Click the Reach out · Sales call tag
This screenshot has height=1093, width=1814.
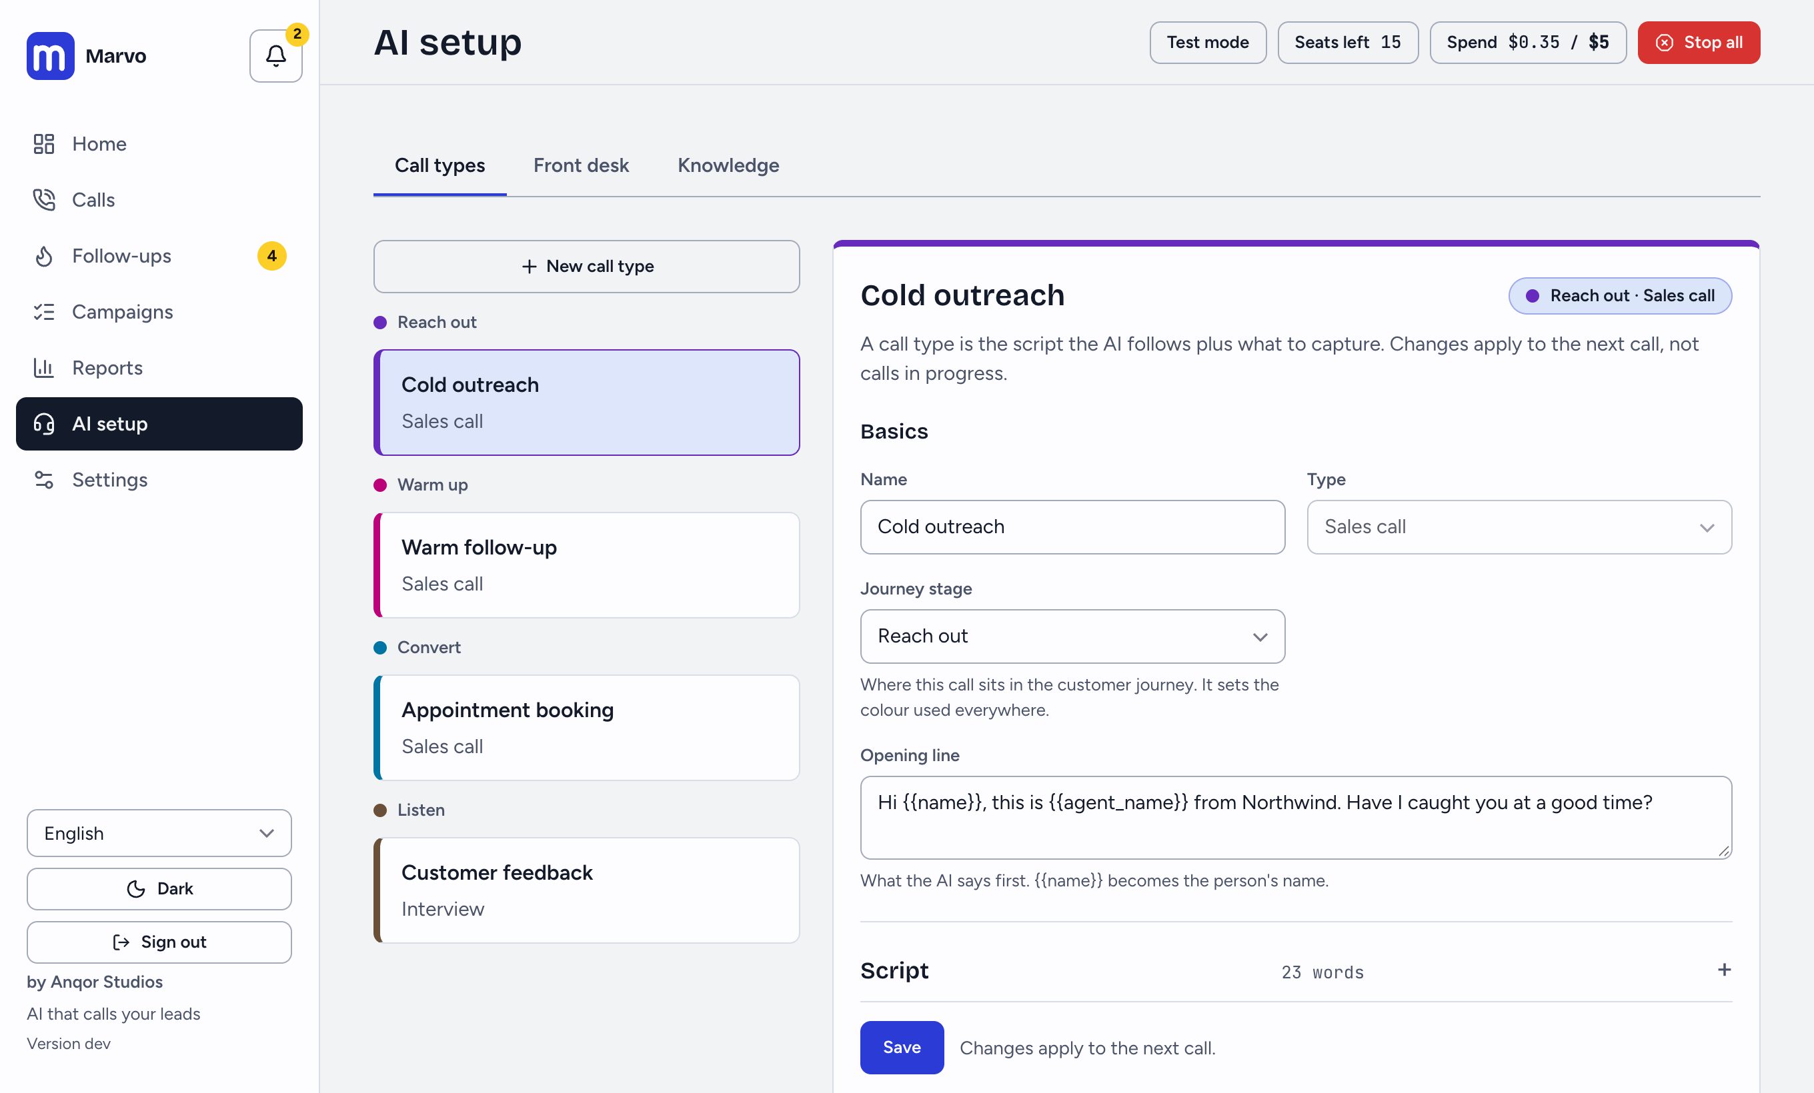(1620, 296)
